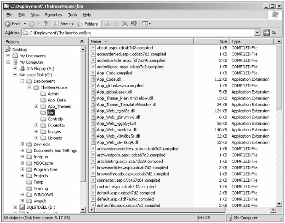Select the App_Code.dll file icon
The height and width of the screenshot is (223, 285).
[93, 79]
